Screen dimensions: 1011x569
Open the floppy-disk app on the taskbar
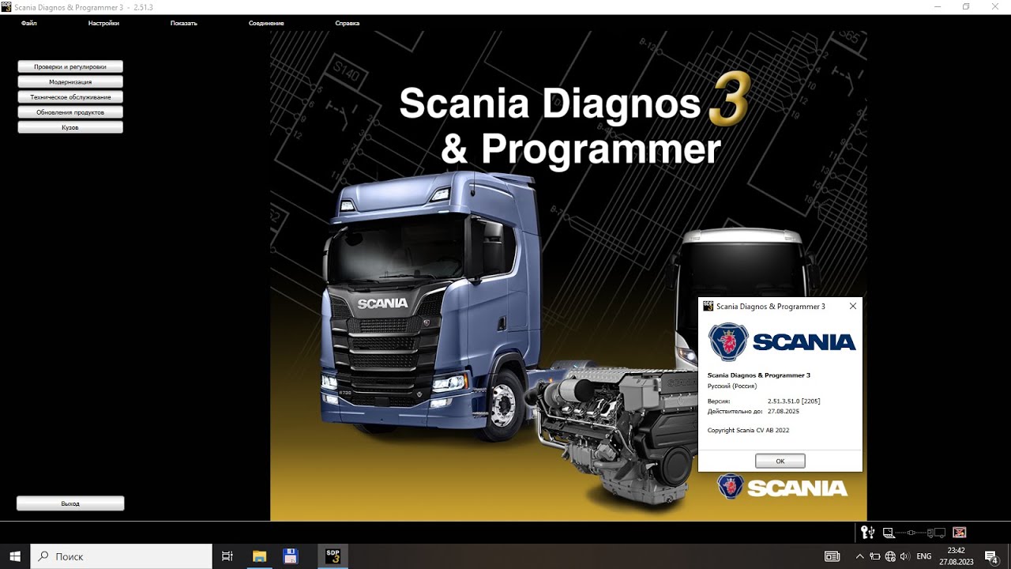290,556
